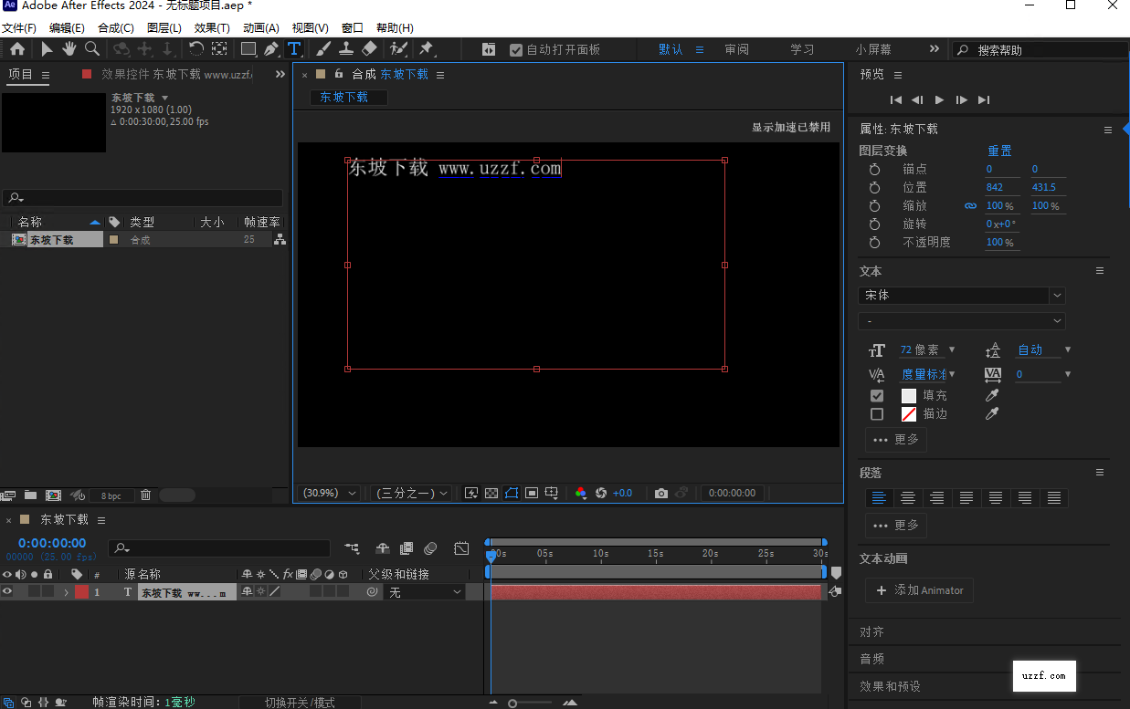1130x709 pixels.
Task: Select the Brush tool in the toolbar
Action: [322, 48]
